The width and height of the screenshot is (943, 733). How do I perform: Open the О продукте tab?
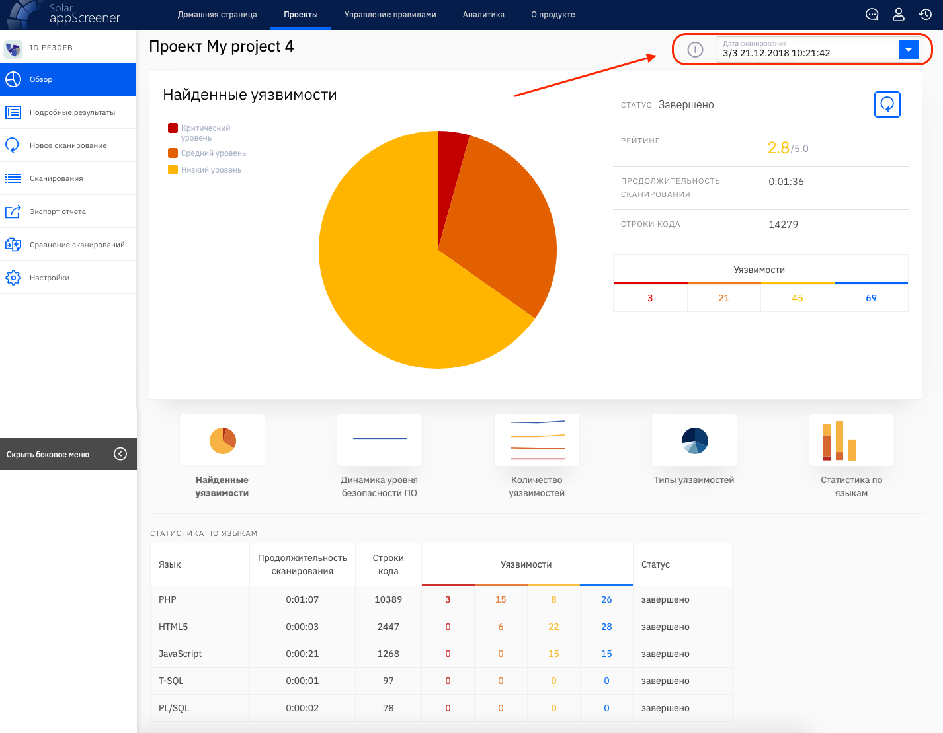coord(553,15)
